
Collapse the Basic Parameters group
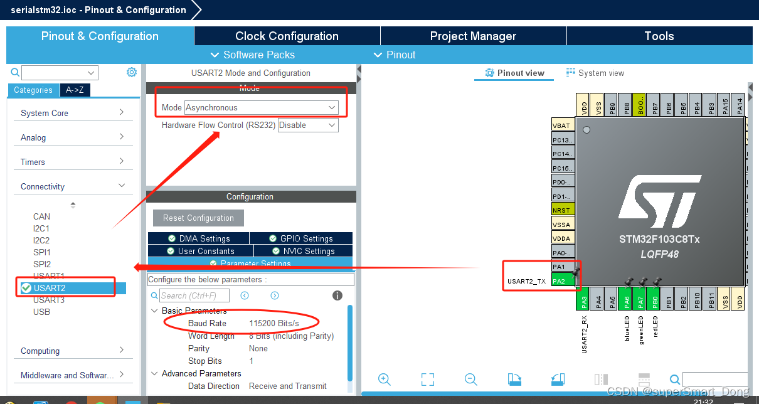[155, 311]
